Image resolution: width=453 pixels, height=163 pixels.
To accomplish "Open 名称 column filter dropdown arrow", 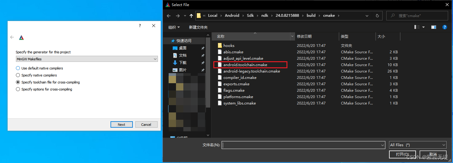I will (292, 36).
